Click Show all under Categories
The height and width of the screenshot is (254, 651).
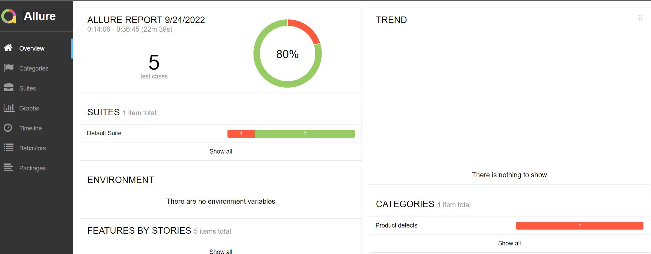(x=509, y=243)
